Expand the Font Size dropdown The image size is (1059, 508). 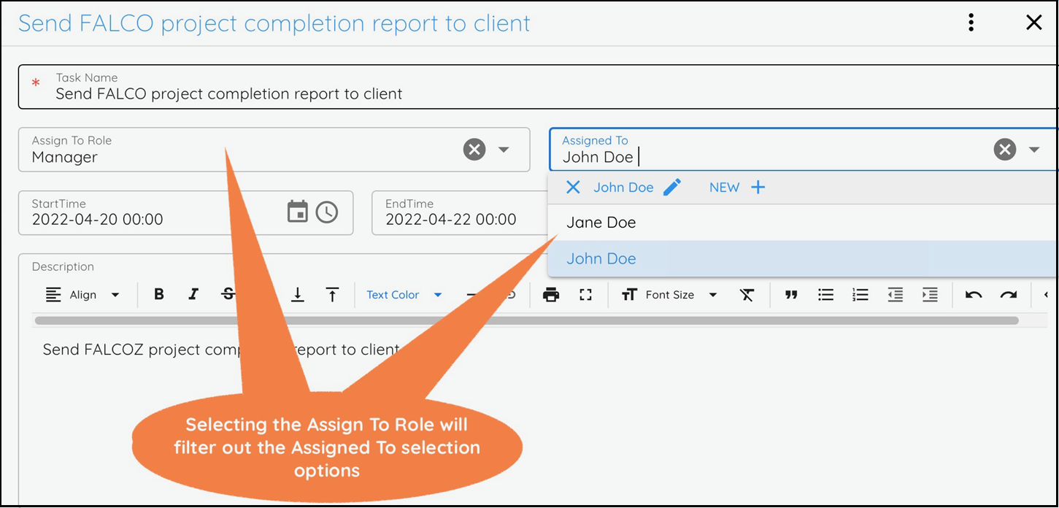[x=670, y=295]
